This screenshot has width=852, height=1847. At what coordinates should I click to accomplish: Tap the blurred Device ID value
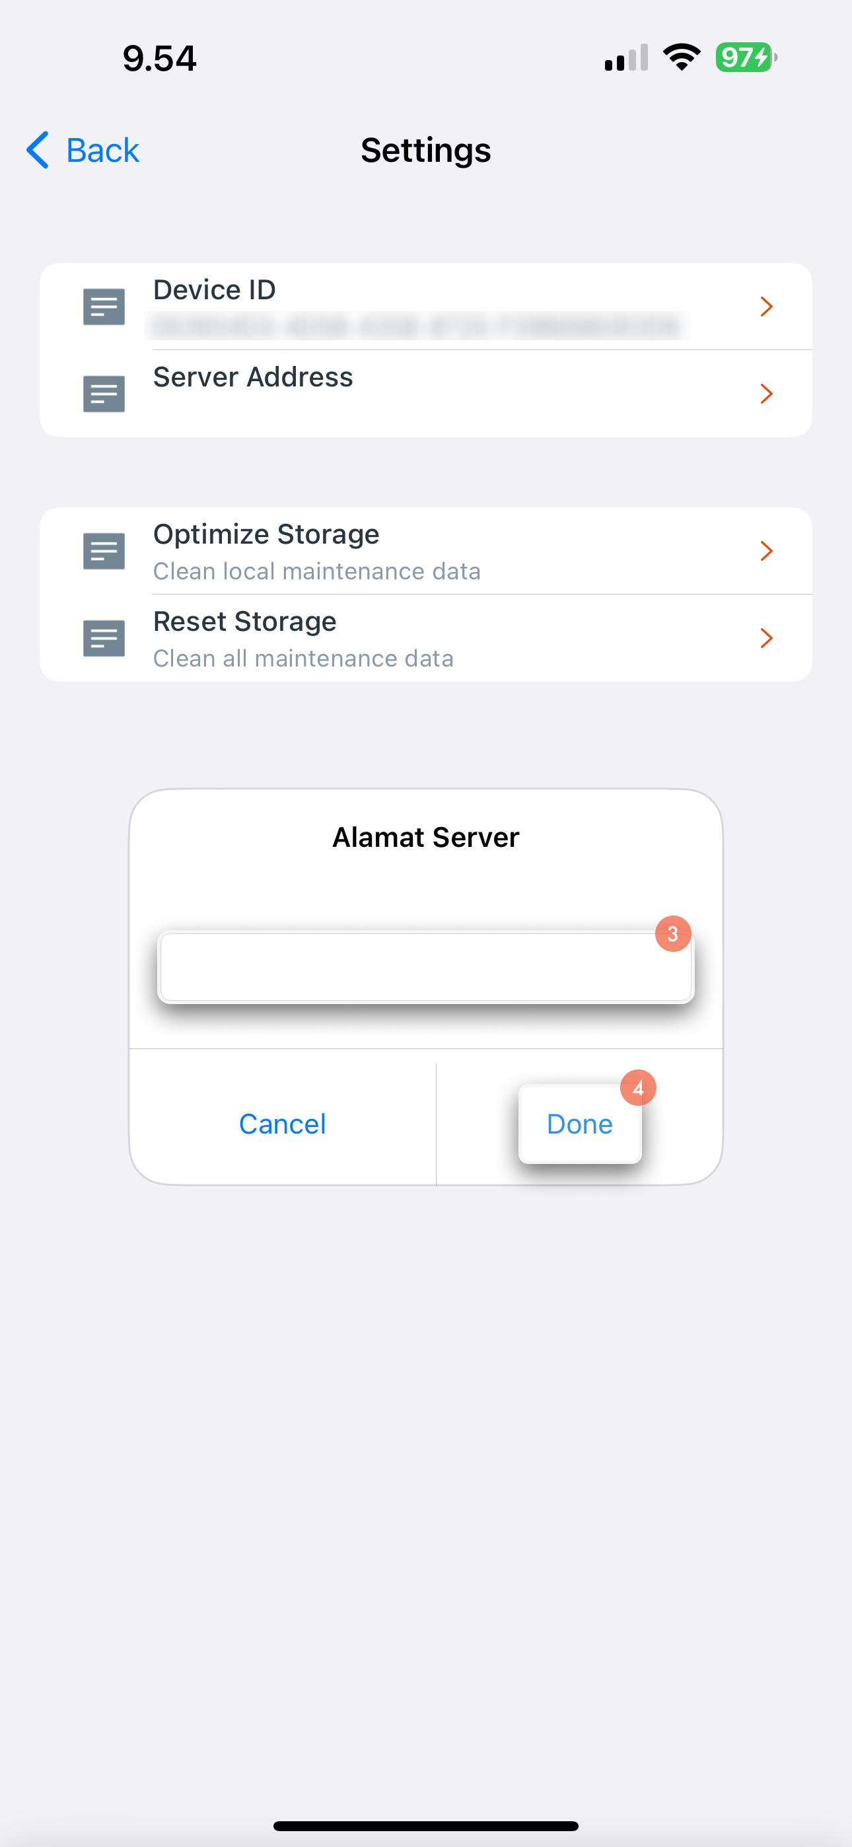point(416,326)
